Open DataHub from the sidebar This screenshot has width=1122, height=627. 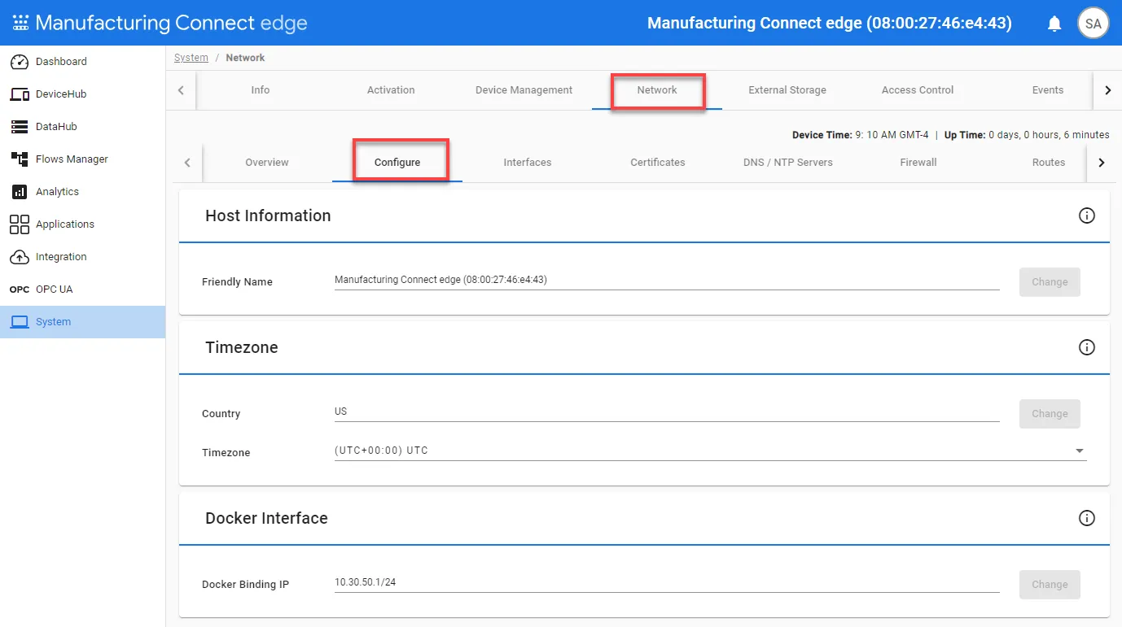82,127
